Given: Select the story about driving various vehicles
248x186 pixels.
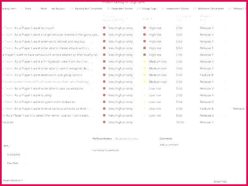Looking at the screenshot, I should [x=52, y=109].
